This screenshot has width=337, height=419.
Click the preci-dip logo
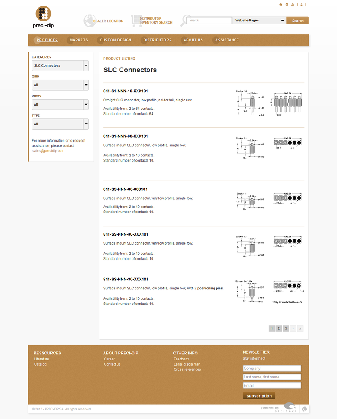click(44, 17)
